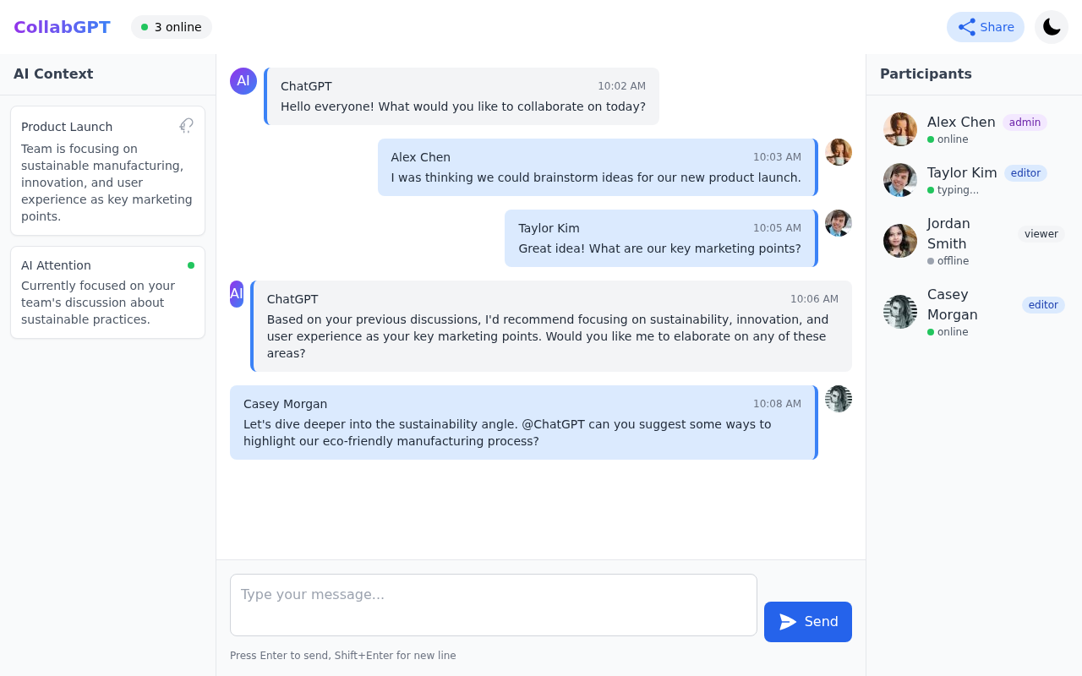Click the pin icon on Product Launch card

186,125
